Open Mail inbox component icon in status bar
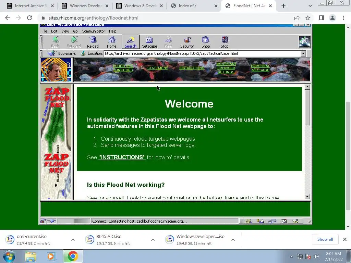The image size is (351, 263). 261,221
